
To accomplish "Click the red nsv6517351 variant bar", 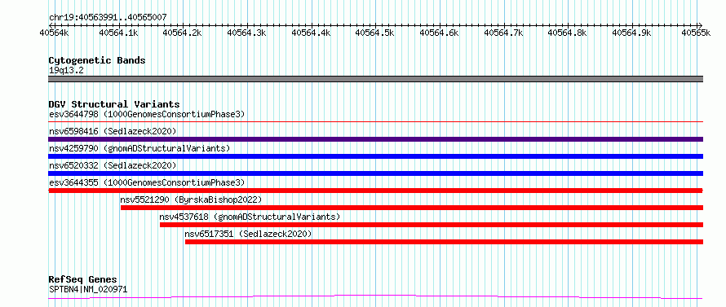I will coord(444,242).
